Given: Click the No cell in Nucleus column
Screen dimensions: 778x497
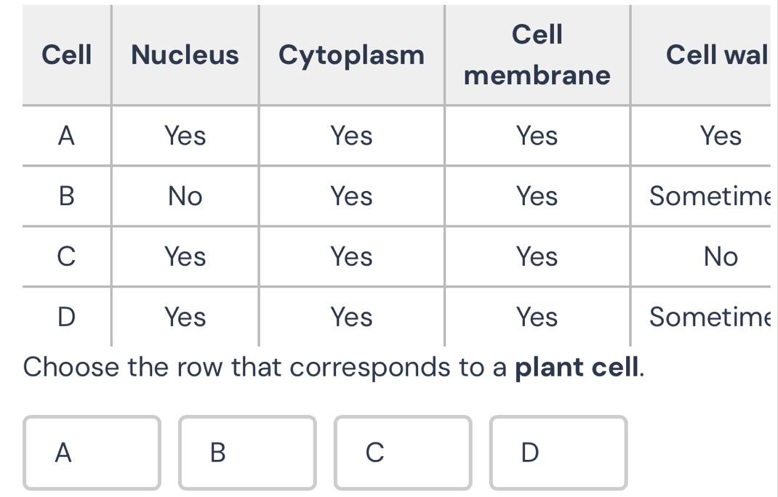Looking at the screenshot, I should click(x=185, y=196).
